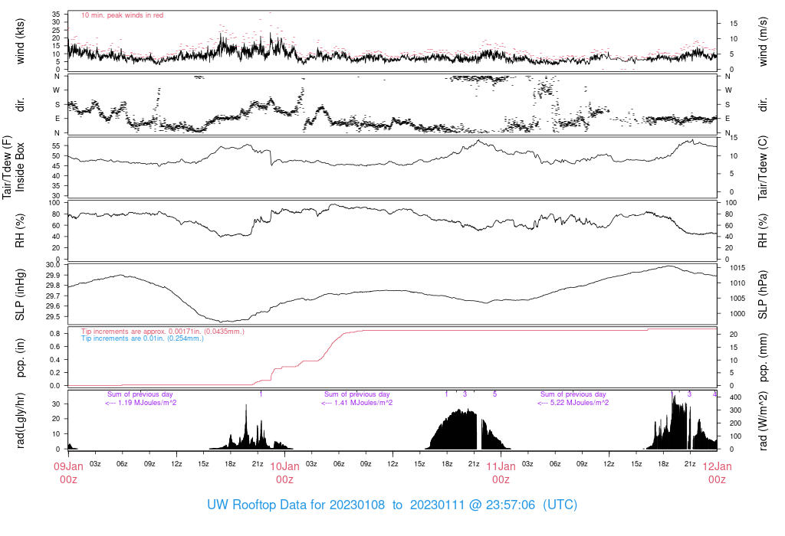Click the '11Jan 00z' date marker
The height and width of the screenshot is (536, 785).
(501, 473)
